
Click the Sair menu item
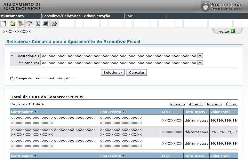129,16
